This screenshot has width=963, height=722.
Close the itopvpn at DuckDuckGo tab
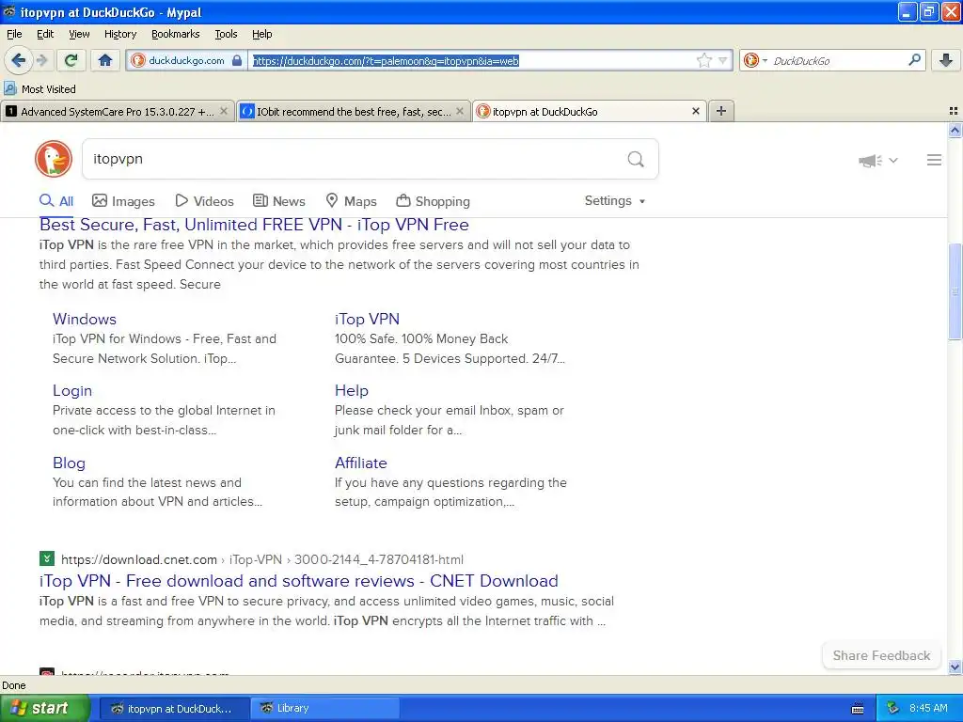point(695,111)
